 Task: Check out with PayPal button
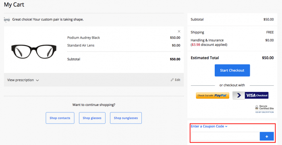(x=212, y=95)
